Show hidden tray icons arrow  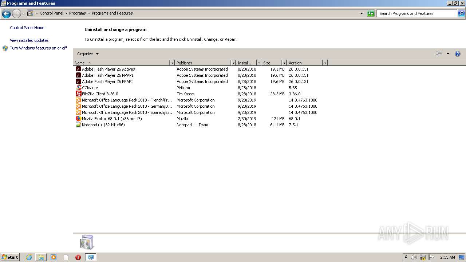pos(406,257)
